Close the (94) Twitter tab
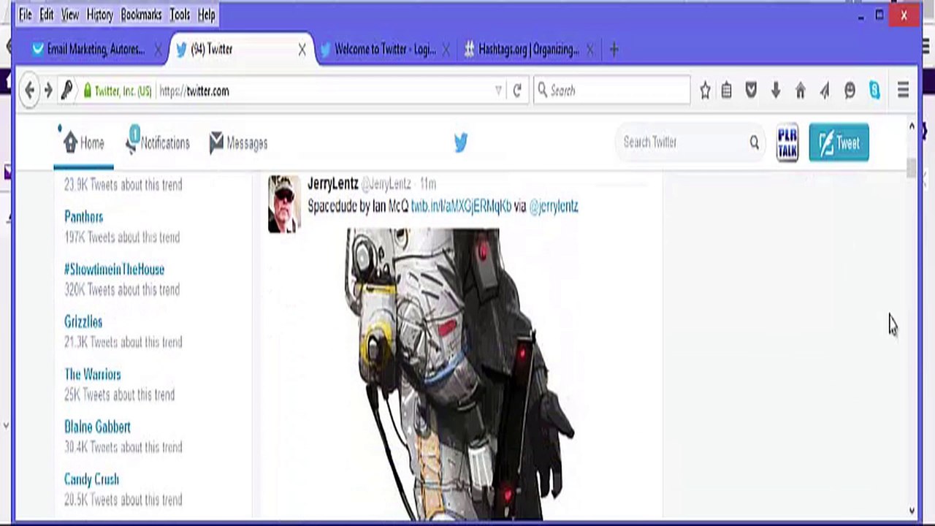The width and height of the screenshot is (935, 526). (x=302, y=50)
